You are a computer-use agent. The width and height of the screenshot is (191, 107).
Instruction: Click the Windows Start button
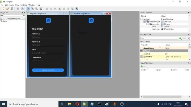pos(4,104)
